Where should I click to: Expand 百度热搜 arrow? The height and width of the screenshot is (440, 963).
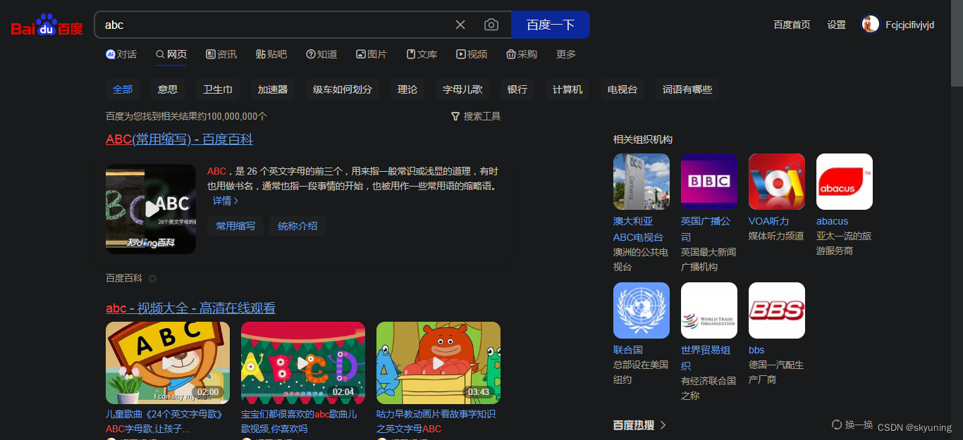coord(663,425)
